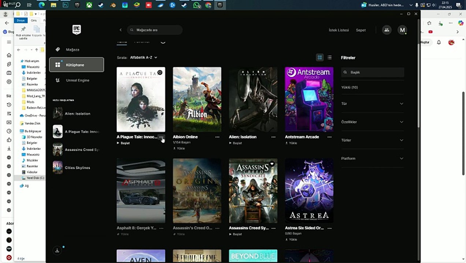The image size is (466, 263).
Task: Open the downloads icon at sidebar bottom
Action: pos(57,250)
